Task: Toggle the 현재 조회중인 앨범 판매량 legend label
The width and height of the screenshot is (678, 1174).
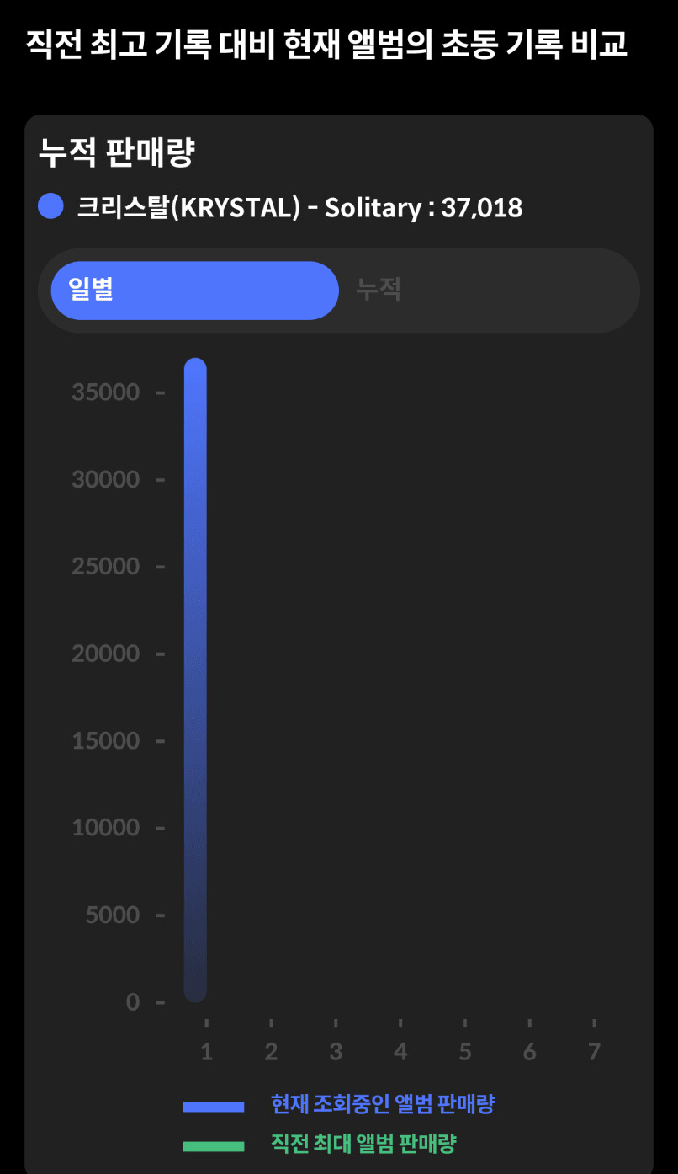Action: (382, 1104)
